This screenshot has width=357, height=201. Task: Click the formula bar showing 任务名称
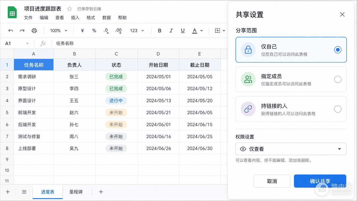140,43
